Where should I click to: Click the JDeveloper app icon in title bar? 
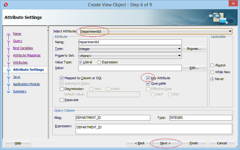click(x=5, y=4)
